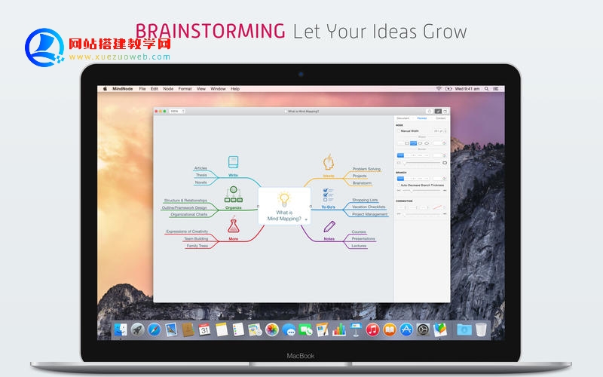Select the book icon above Write
603x377 pixels.
tap(233, 162)
